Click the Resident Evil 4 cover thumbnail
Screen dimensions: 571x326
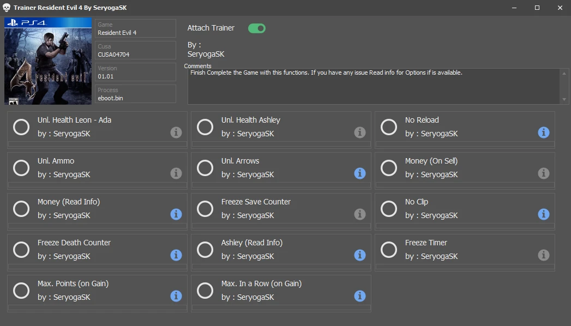(48, 61)
